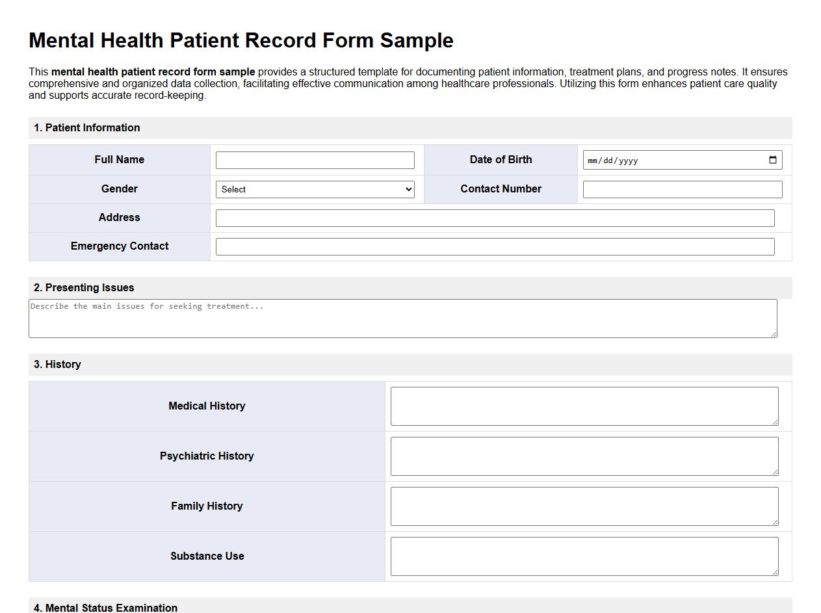Select the Medical History text area
This screenshot has width=821, height=613.
pos(584,405)
